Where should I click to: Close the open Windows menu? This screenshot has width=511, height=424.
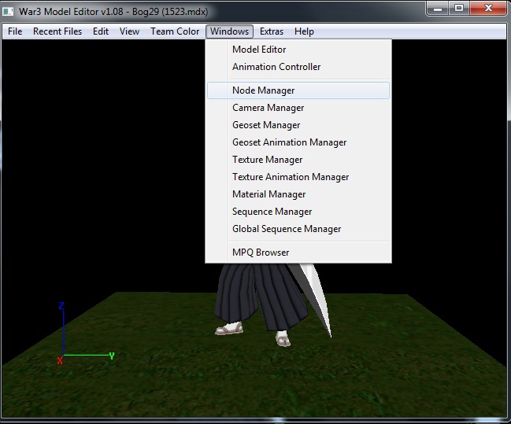[229, 31]
